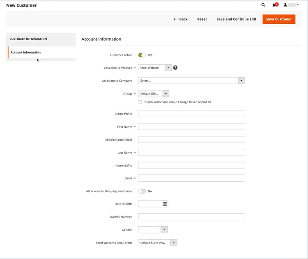The width and height of the screenshot is (308, 259).
Task: Open the Date of Birth calendar picker
Action: [165, 204]
